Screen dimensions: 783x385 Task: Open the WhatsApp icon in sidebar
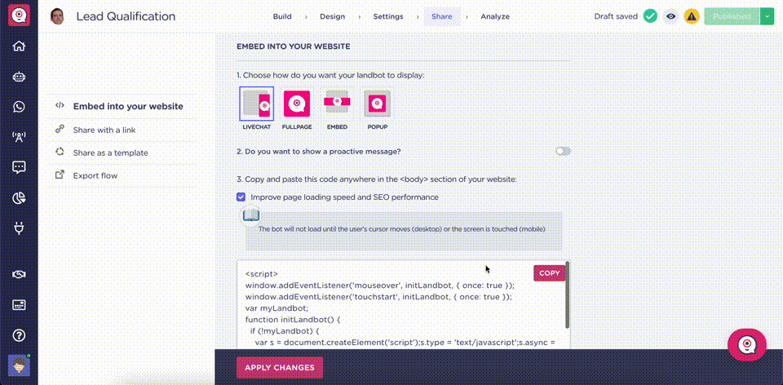tap(19, 107)
